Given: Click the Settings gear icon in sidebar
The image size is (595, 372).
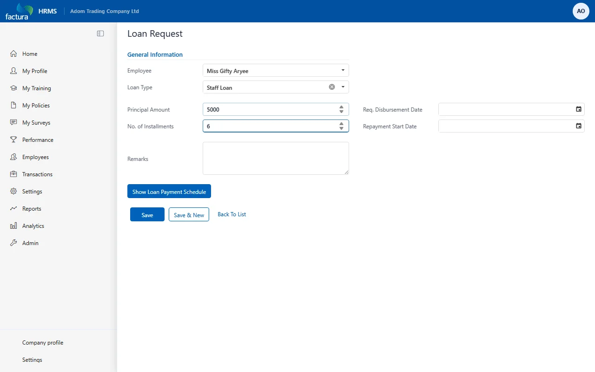Looking at the screenshot, I should (x=13, y=192).
